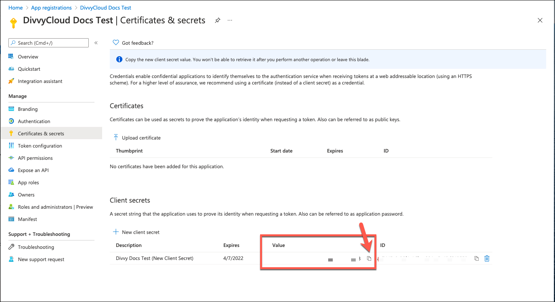Close the Certificates & secrets blade
555x302 pixels.
(540, 21)
